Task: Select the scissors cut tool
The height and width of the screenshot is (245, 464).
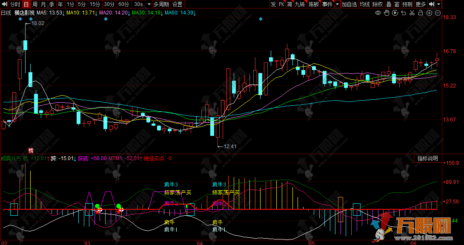Action: point(412,13)
